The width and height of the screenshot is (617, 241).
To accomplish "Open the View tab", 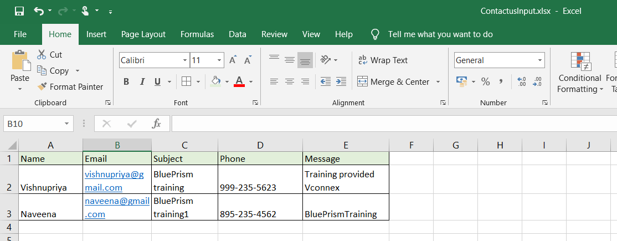I will click(311, 34).
